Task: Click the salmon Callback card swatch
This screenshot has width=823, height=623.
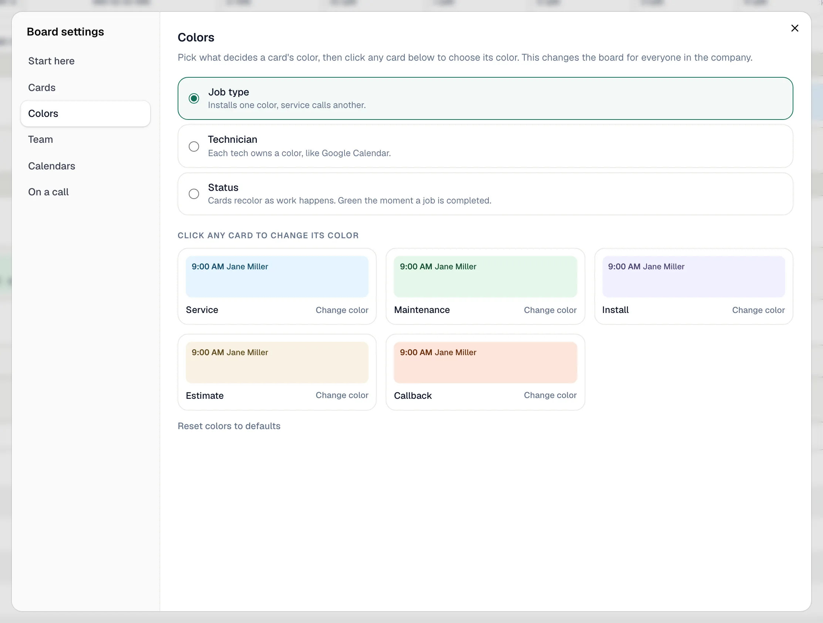Action: click(x=485, y=363)
